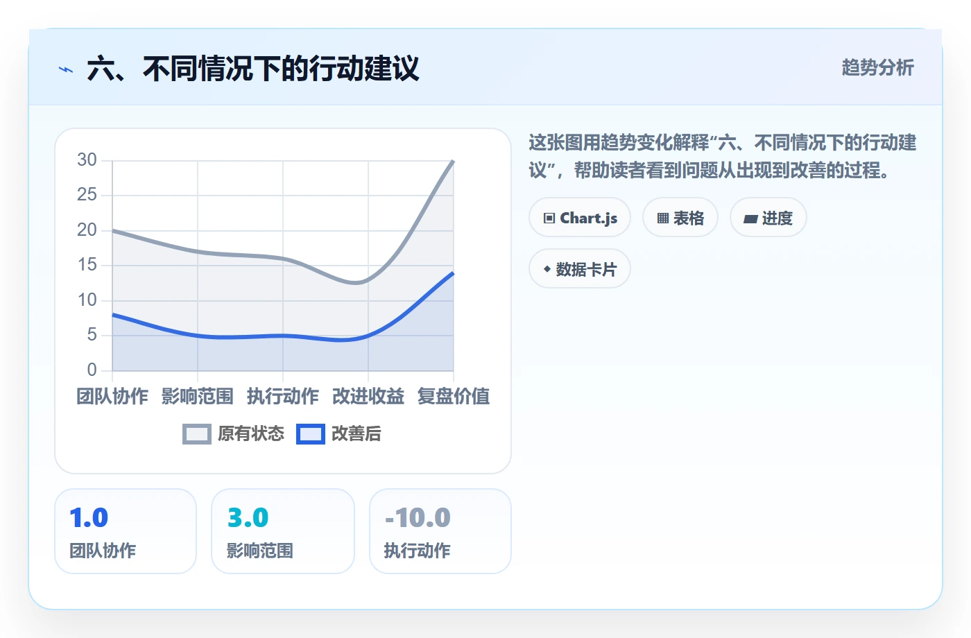Click the square icon inside the Chart.js chip
The image size is (971, 638).
[x=549, y=218]
